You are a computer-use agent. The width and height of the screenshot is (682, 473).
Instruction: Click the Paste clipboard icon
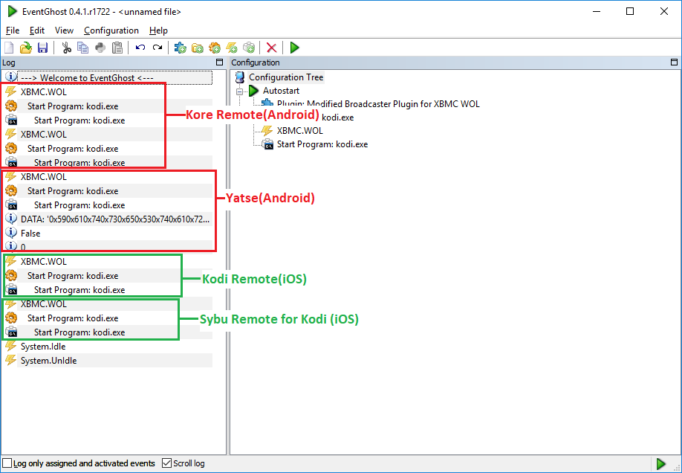(117, 48)
